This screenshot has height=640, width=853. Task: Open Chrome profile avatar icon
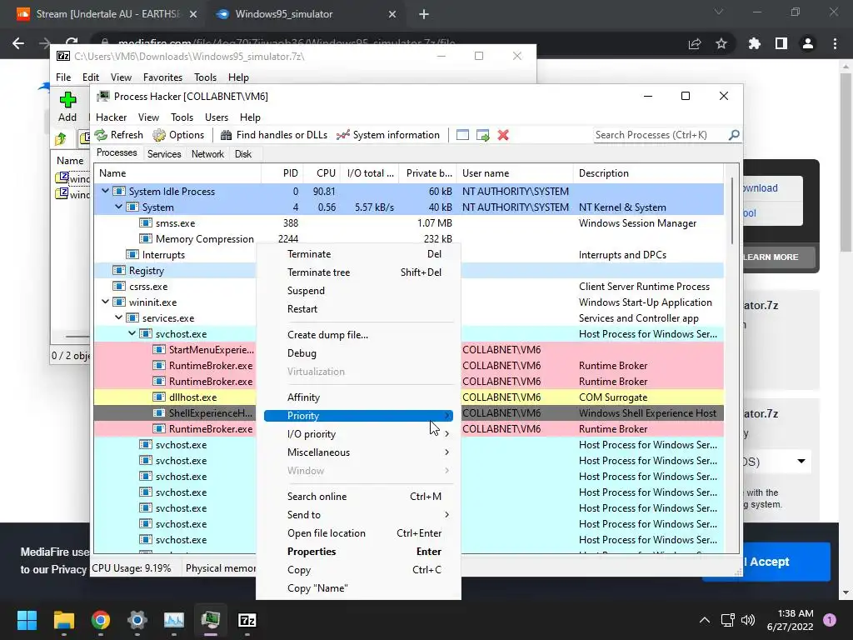coord(808,43)
